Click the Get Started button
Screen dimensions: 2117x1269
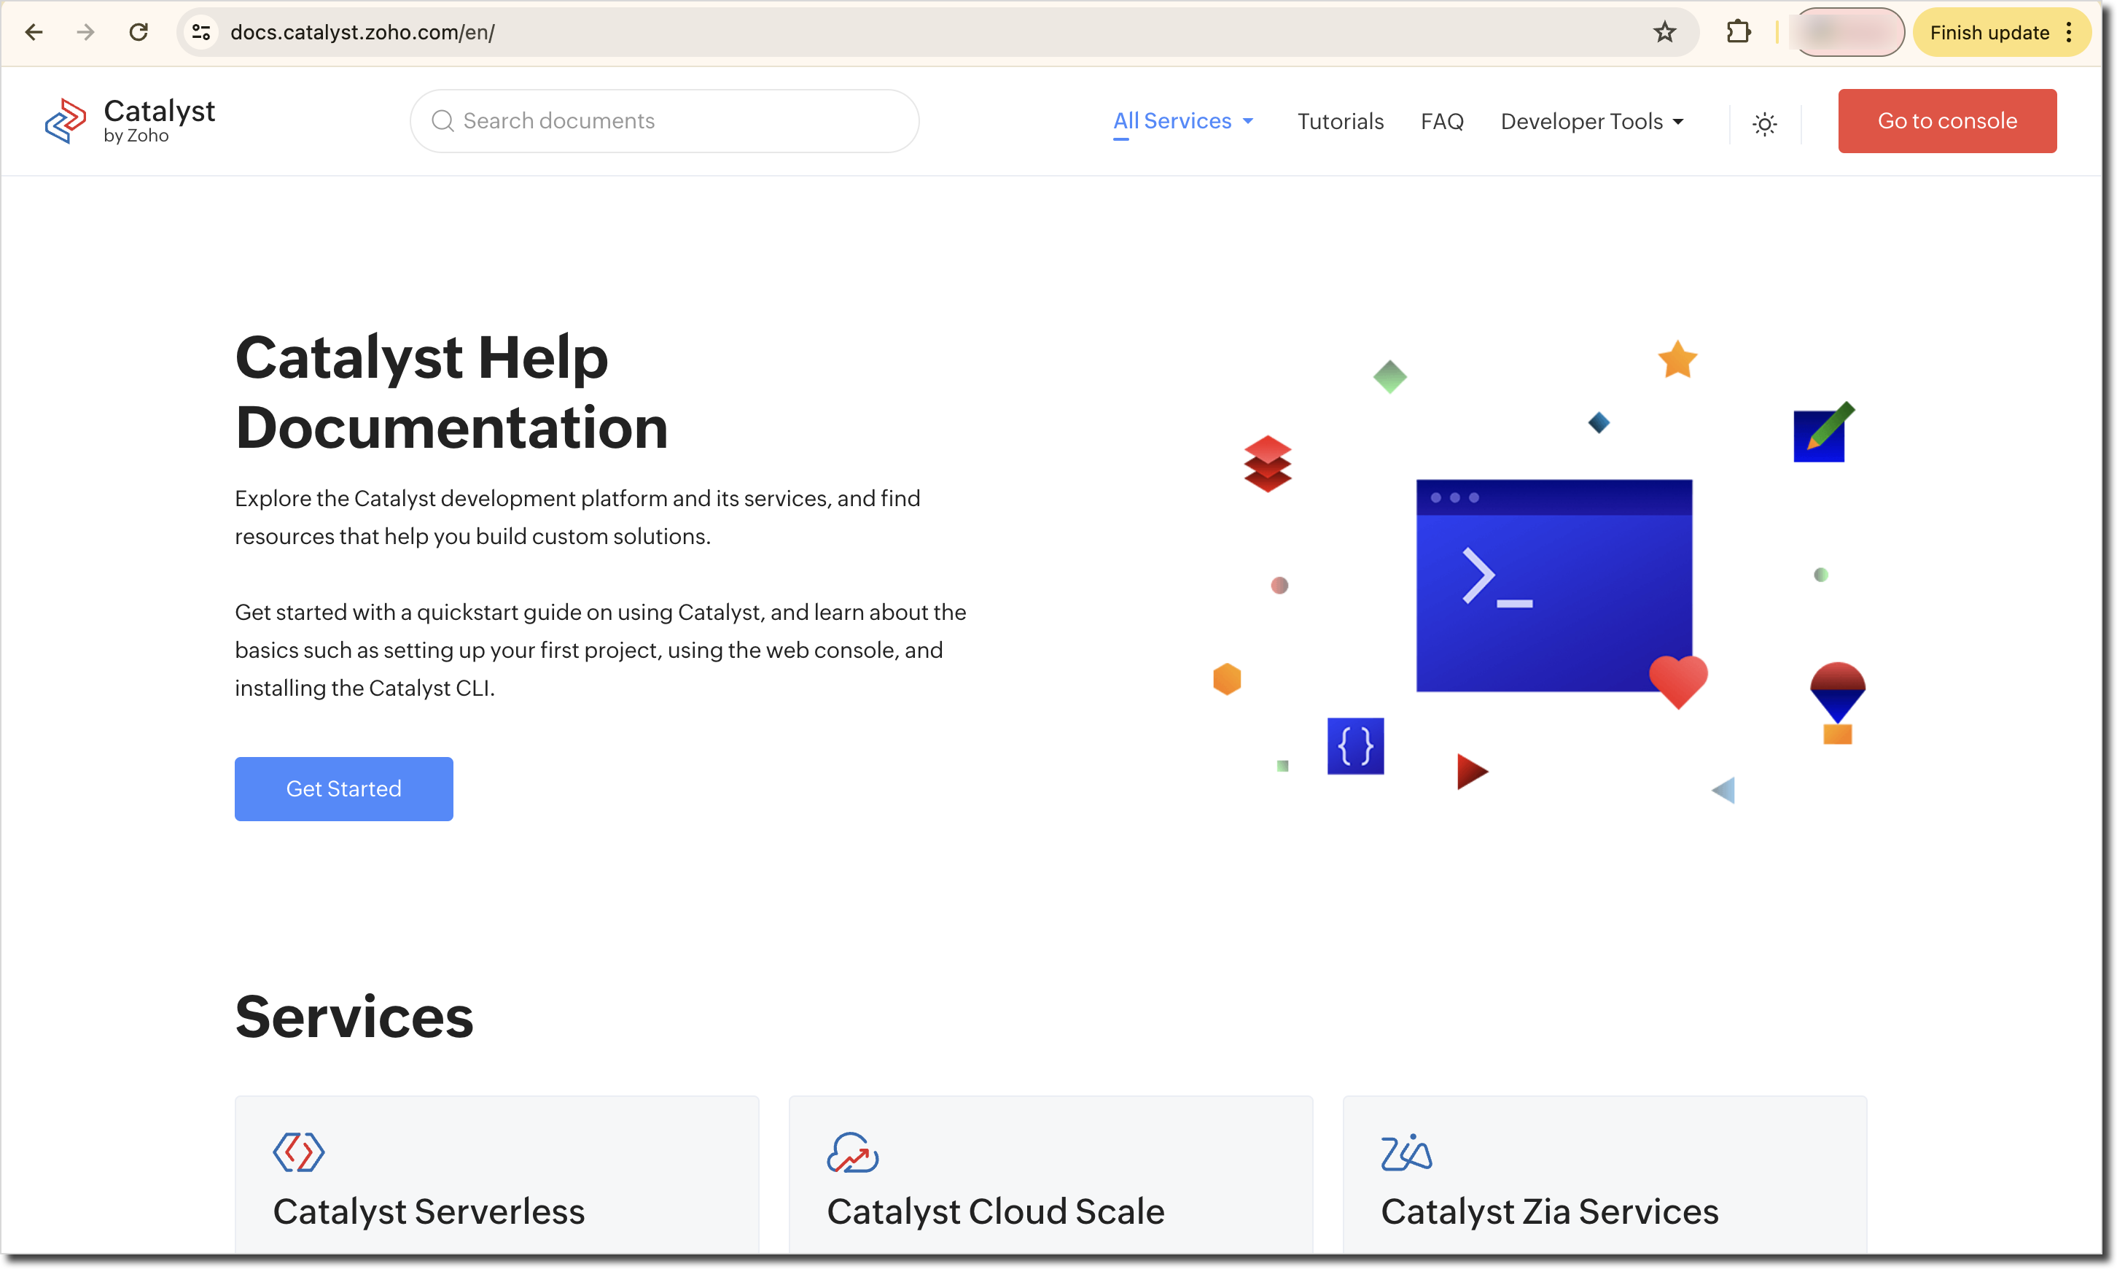[343, 788]
